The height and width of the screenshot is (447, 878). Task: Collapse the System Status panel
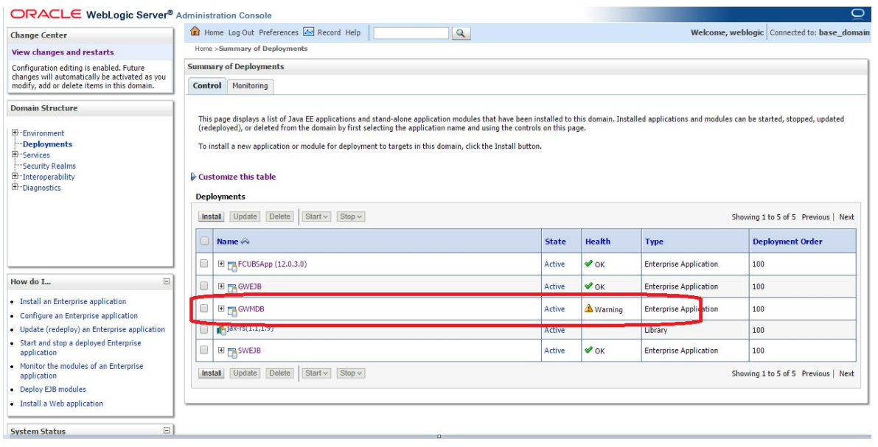click(167, 431)
